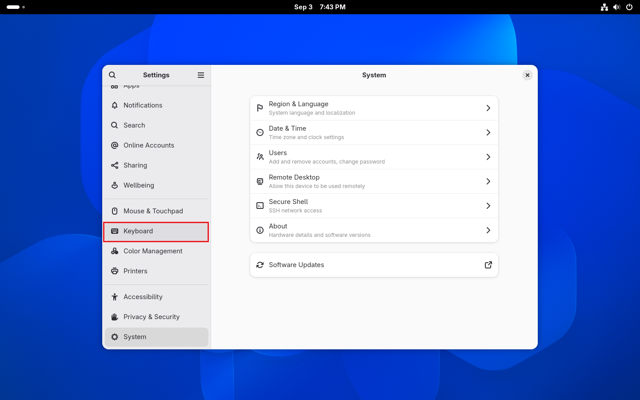Go to the Wellbeing settings panel
Viewport: 640px width, 400px height.
156,185
